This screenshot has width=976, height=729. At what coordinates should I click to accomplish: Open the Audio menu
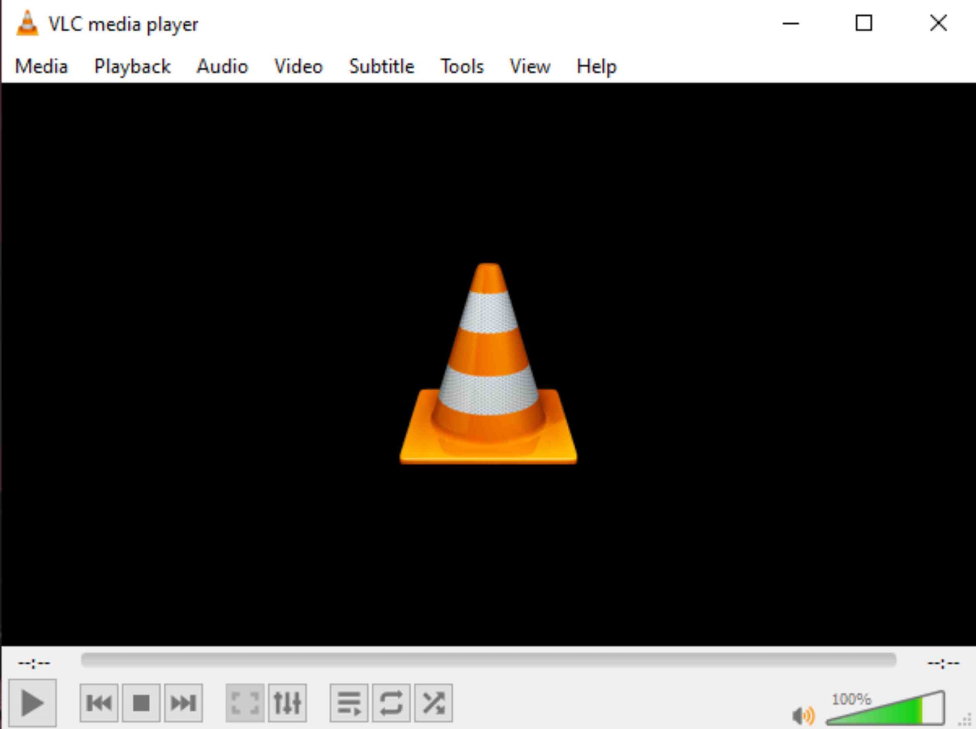222,67
